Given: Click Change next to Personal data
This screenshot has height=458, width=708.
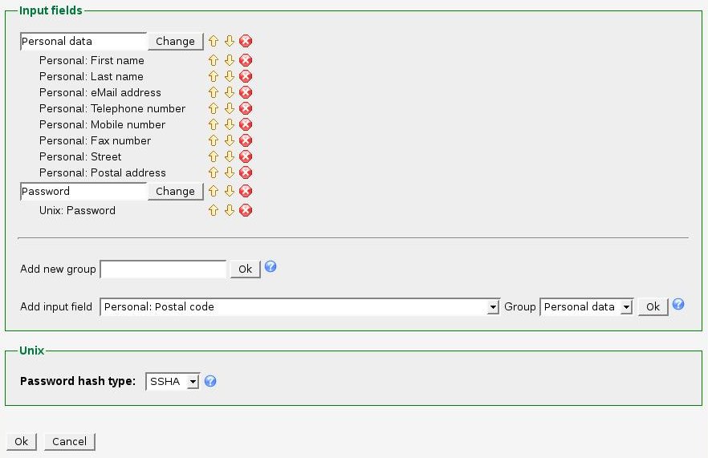Looking at the screenshot, I should pyautogui.click(x=175, y=41).
